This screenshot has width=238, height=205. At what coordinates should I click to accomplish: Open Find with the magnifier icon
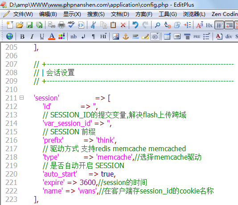pos(158,25)
